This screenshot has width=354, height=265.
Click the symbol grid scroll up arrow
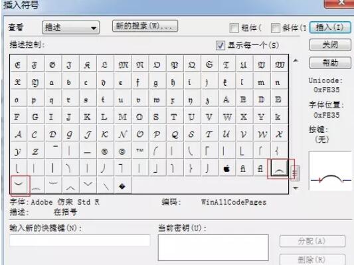296,60
